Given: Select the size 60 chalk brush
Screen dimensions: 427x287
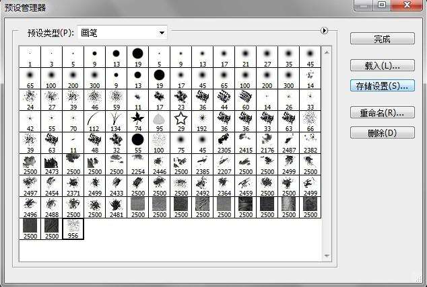Looking at the screenshot, I should [246, 99].
